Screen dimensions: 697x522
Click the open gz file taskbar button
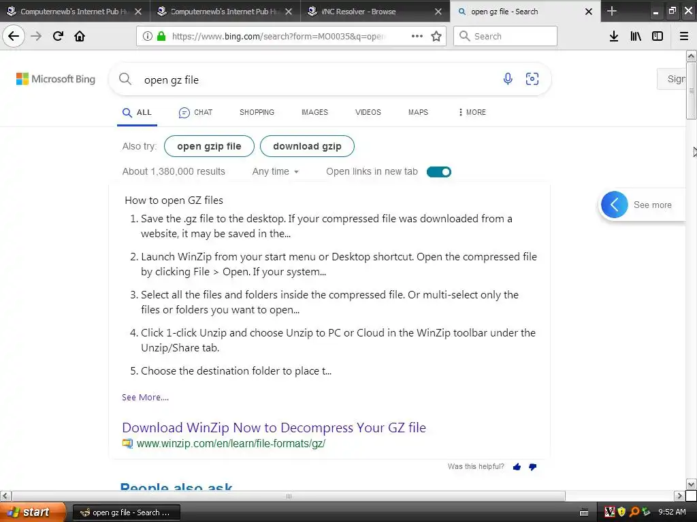pos(126,512)
